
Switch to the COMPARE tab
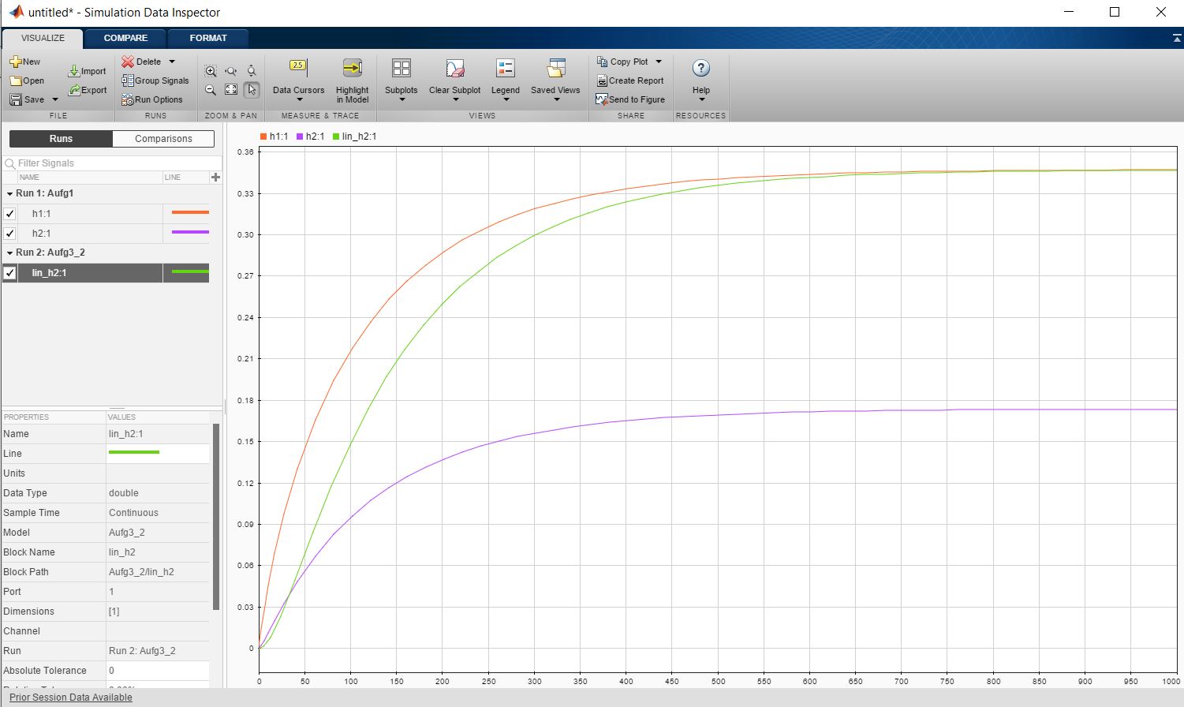125,38
